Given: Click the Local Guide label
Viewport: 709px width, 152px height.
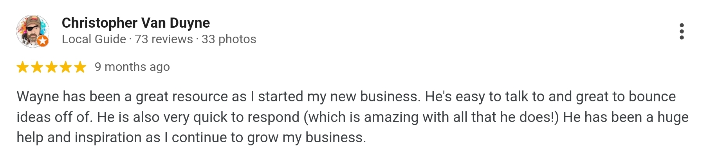Looking at the screenshot, I should click(94, 39).
